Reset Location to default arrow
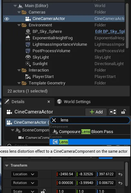The image size is (131, 193). [x=120, y=174]
